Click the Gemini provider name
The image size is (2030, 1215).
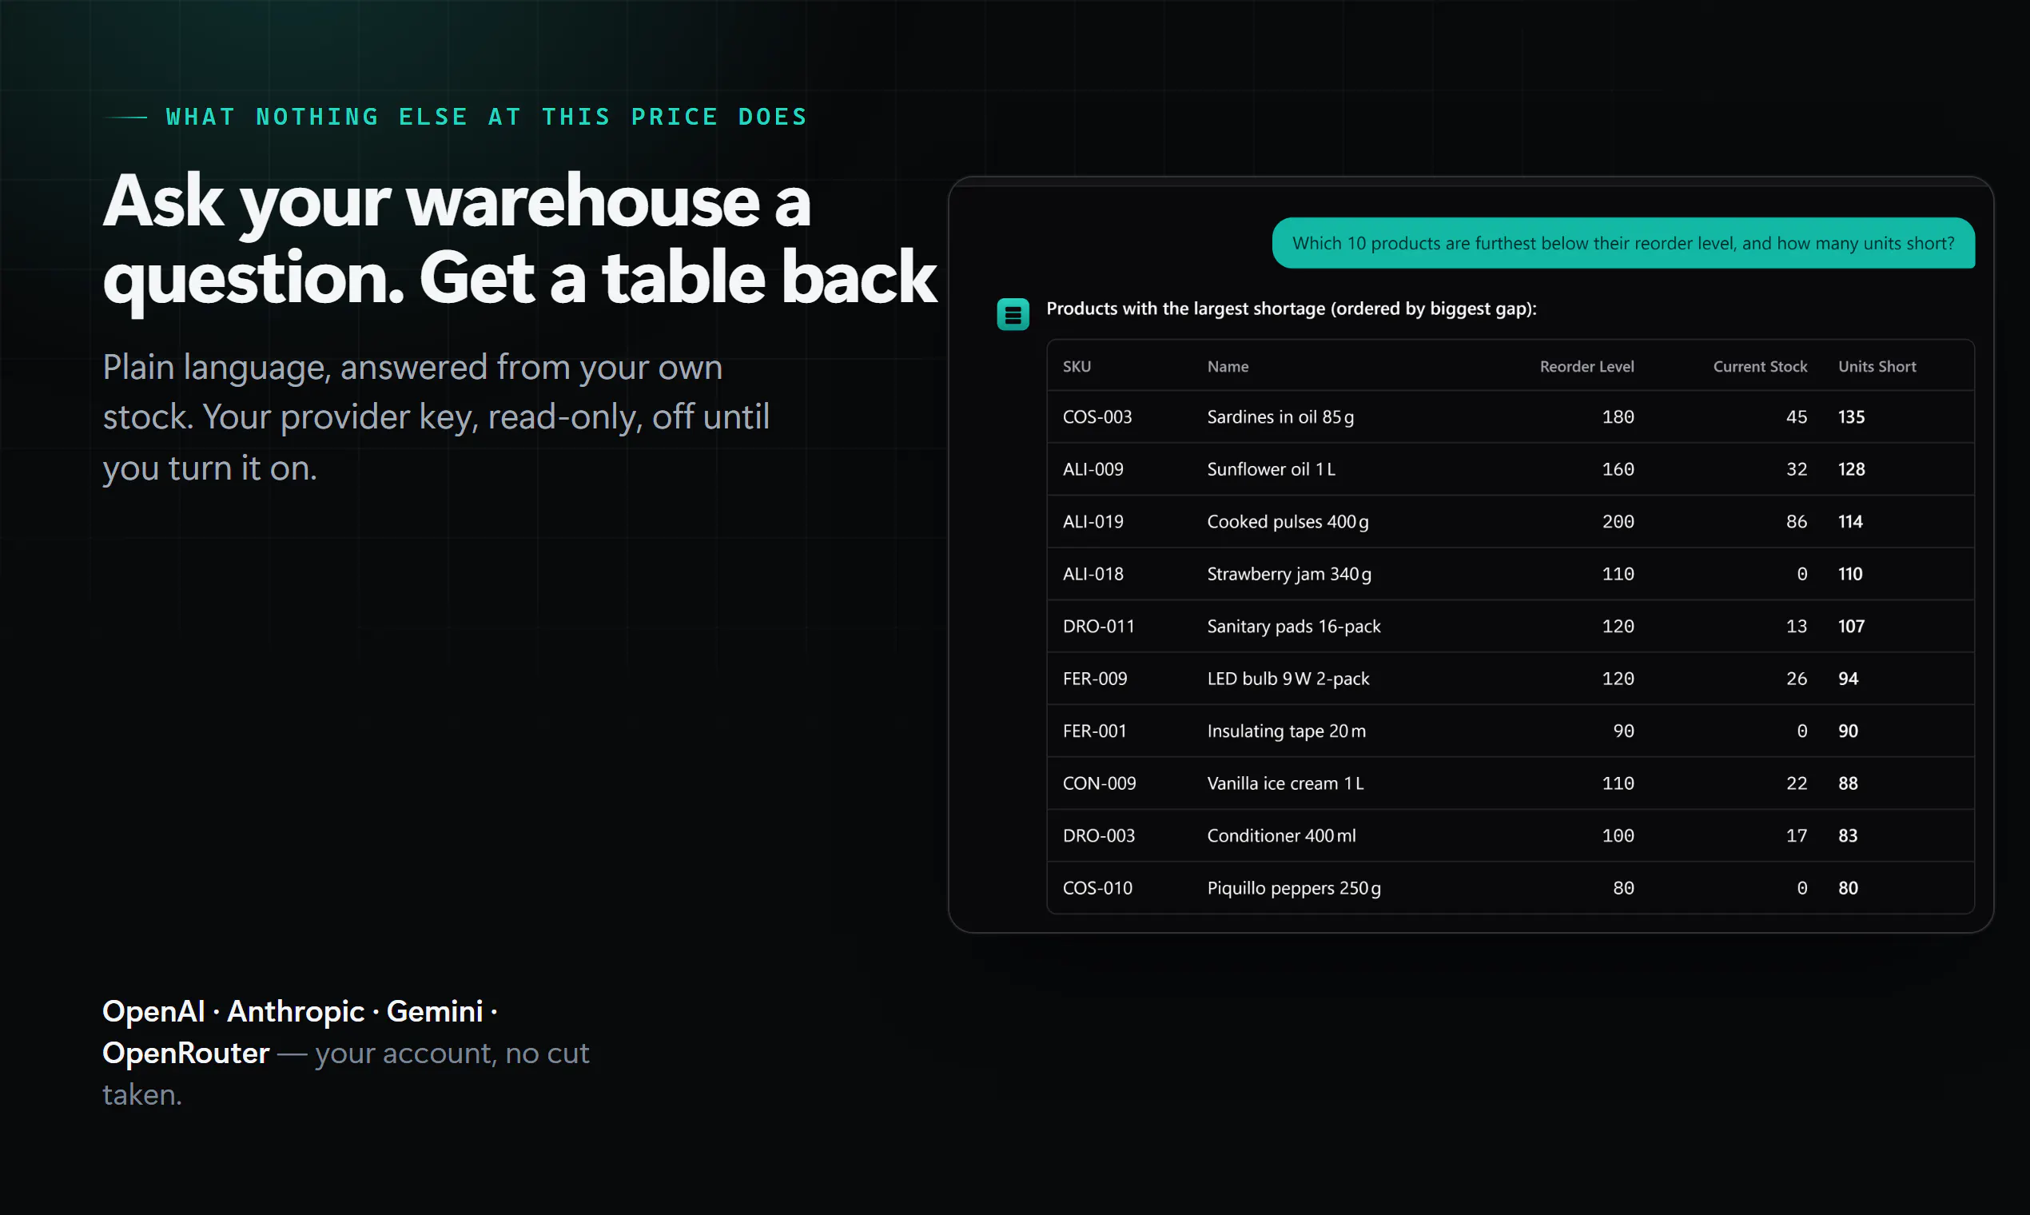click(x=435, y=1011)
